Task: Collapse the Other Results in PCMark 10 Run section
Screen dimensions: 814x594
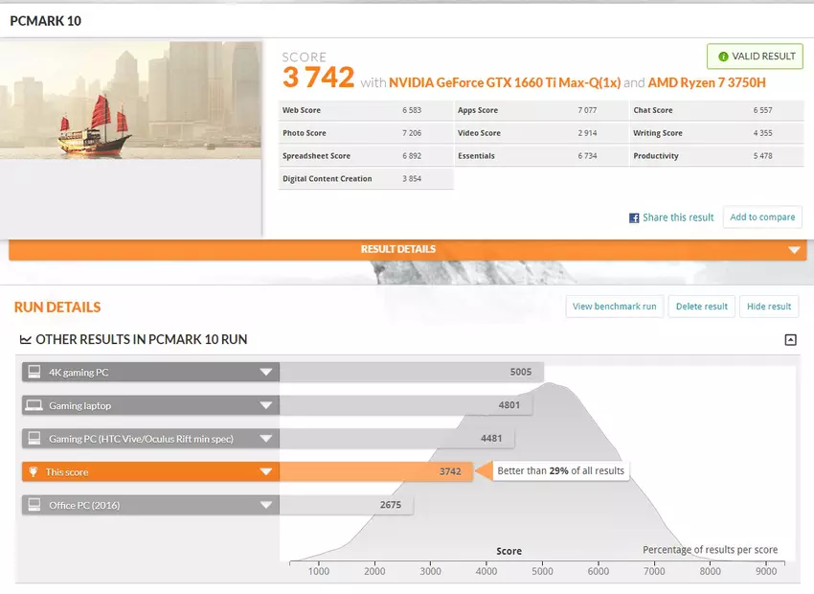Action: click(790, 340)
